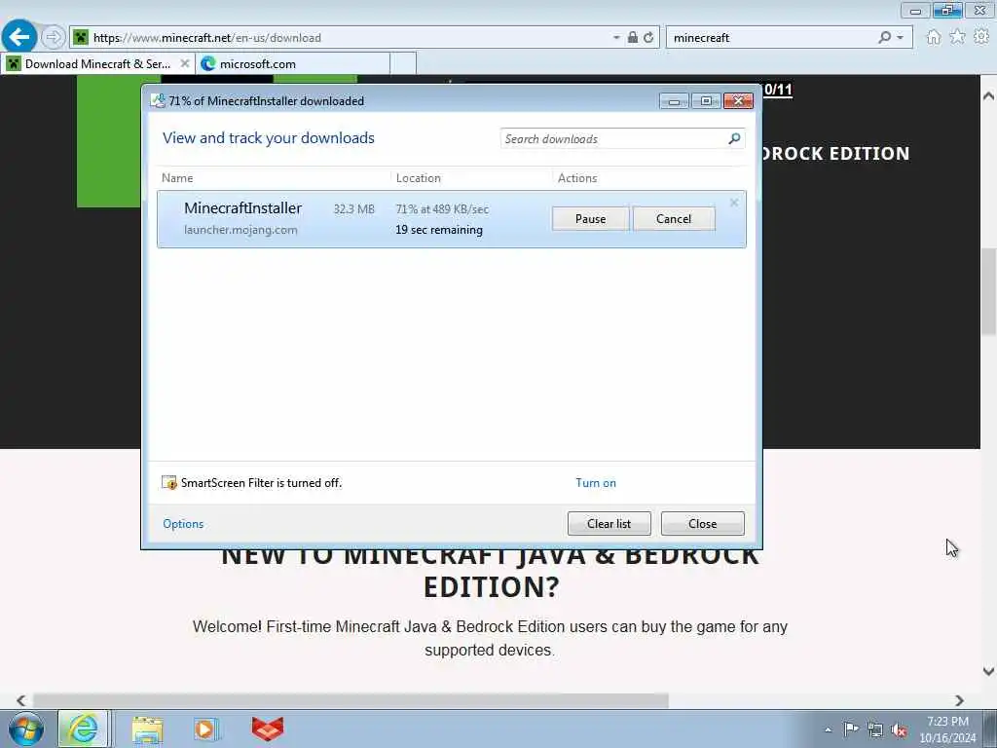Click the SmartScreen shield warning icon
Image resolution: width=997 pixels, height=748 pixels.
coord(169,483)
